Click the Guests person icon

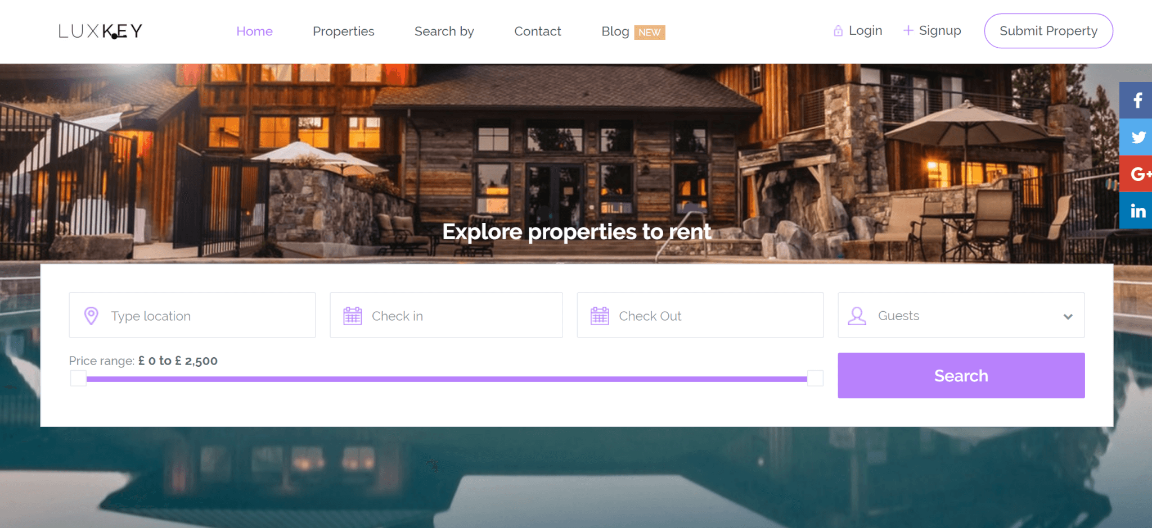tap(857, 316)
